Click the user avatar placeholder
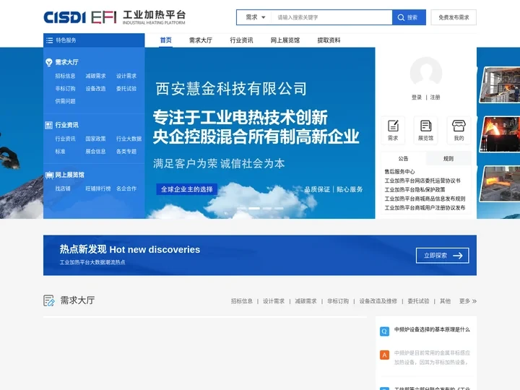 click(426, 72)
